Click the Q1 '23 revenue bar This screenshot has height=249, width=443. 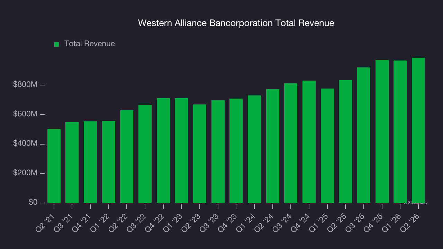(x=181, y=150)
